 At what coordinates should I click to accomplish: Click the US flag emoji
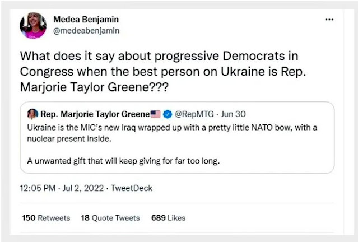coord(155,114)
